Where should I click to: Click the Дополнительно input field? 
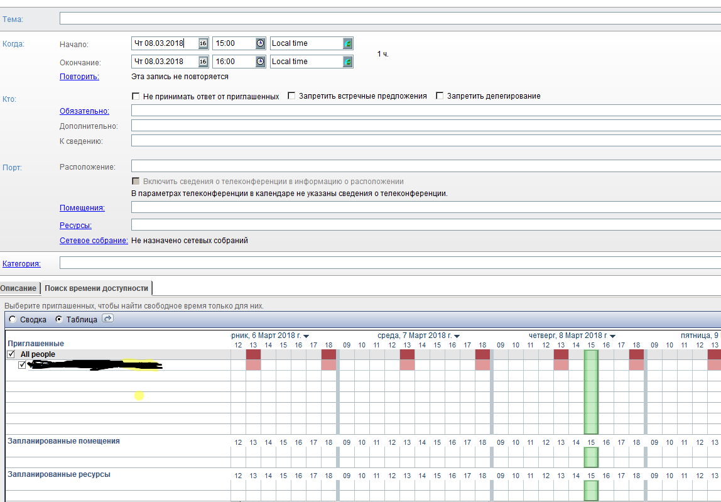426,126
